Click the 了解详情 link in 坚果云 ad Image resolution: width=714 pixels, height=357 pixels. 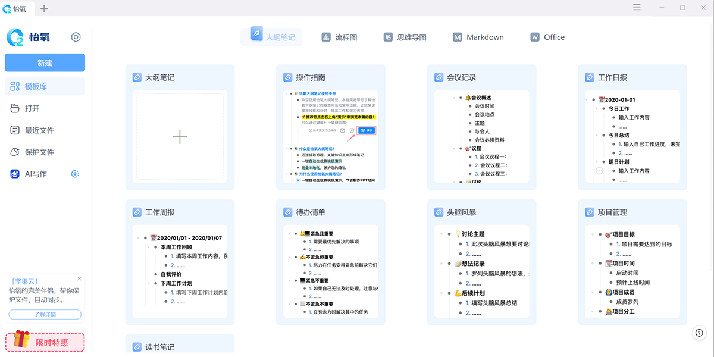pos(45,314)
